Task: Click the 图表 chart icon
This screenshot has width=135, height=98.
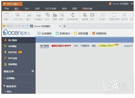Action: [x=55, y=15]
